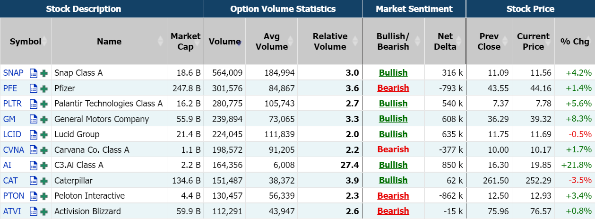
Task: Click the green plus icon for CAT
Action: point(44,181)
